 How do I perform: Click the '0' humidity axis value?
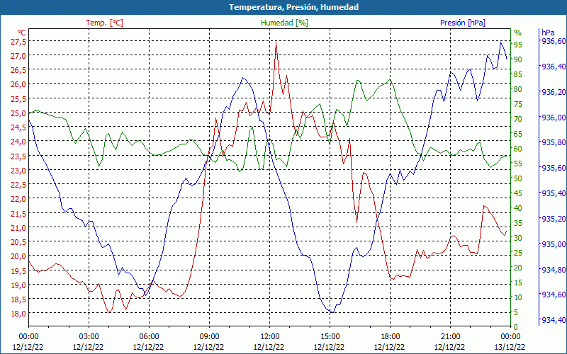[x=516, y=327]
